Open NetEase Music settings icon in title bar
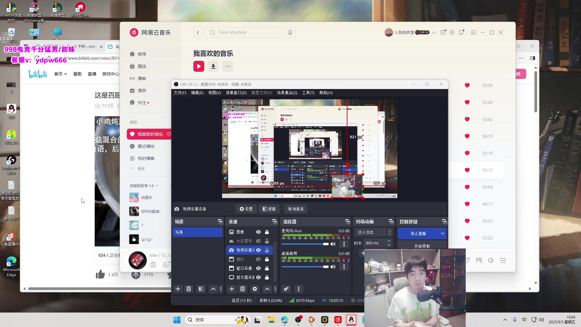This screenshot has width=581, height=327. coord(452,32)
